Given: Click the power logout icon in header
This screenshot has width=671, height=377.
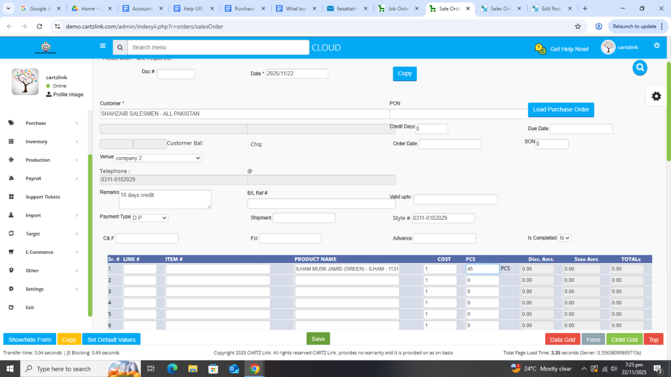Looking at the screenshot, I should click(657, 46).
